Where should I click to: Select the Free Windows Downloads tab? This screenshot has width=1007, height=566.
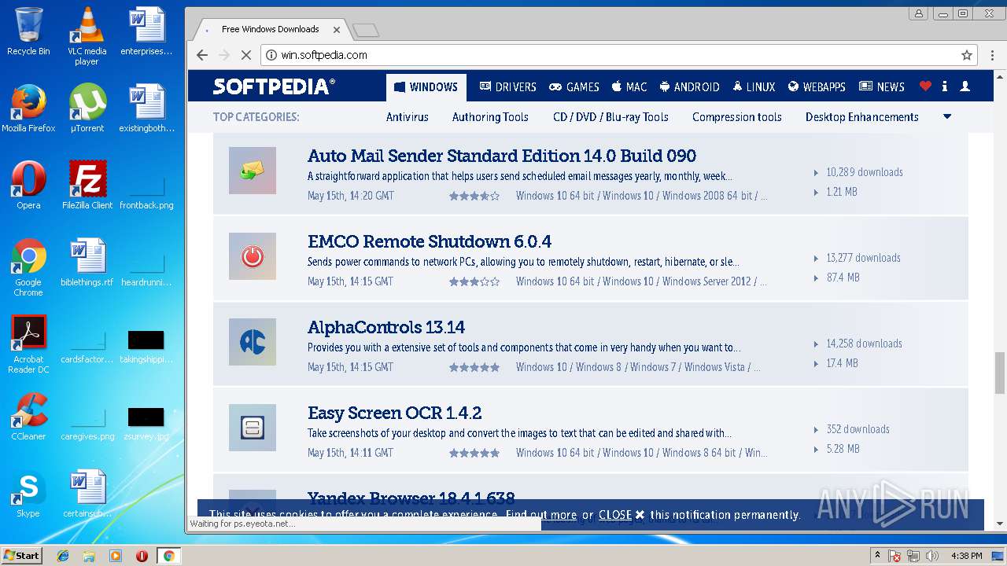click(270, 29)
